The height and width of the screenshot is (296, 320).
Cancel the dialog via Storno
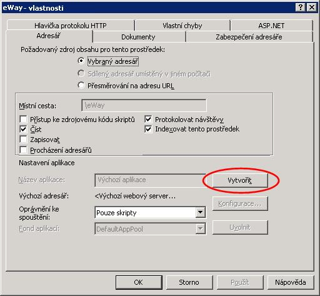click(x=189, y=282)
